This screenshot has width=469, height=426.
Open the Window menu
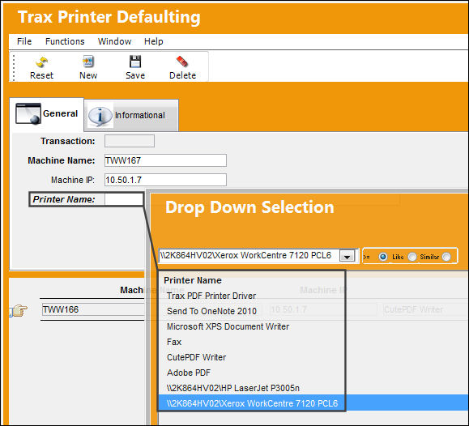point(114,41)
